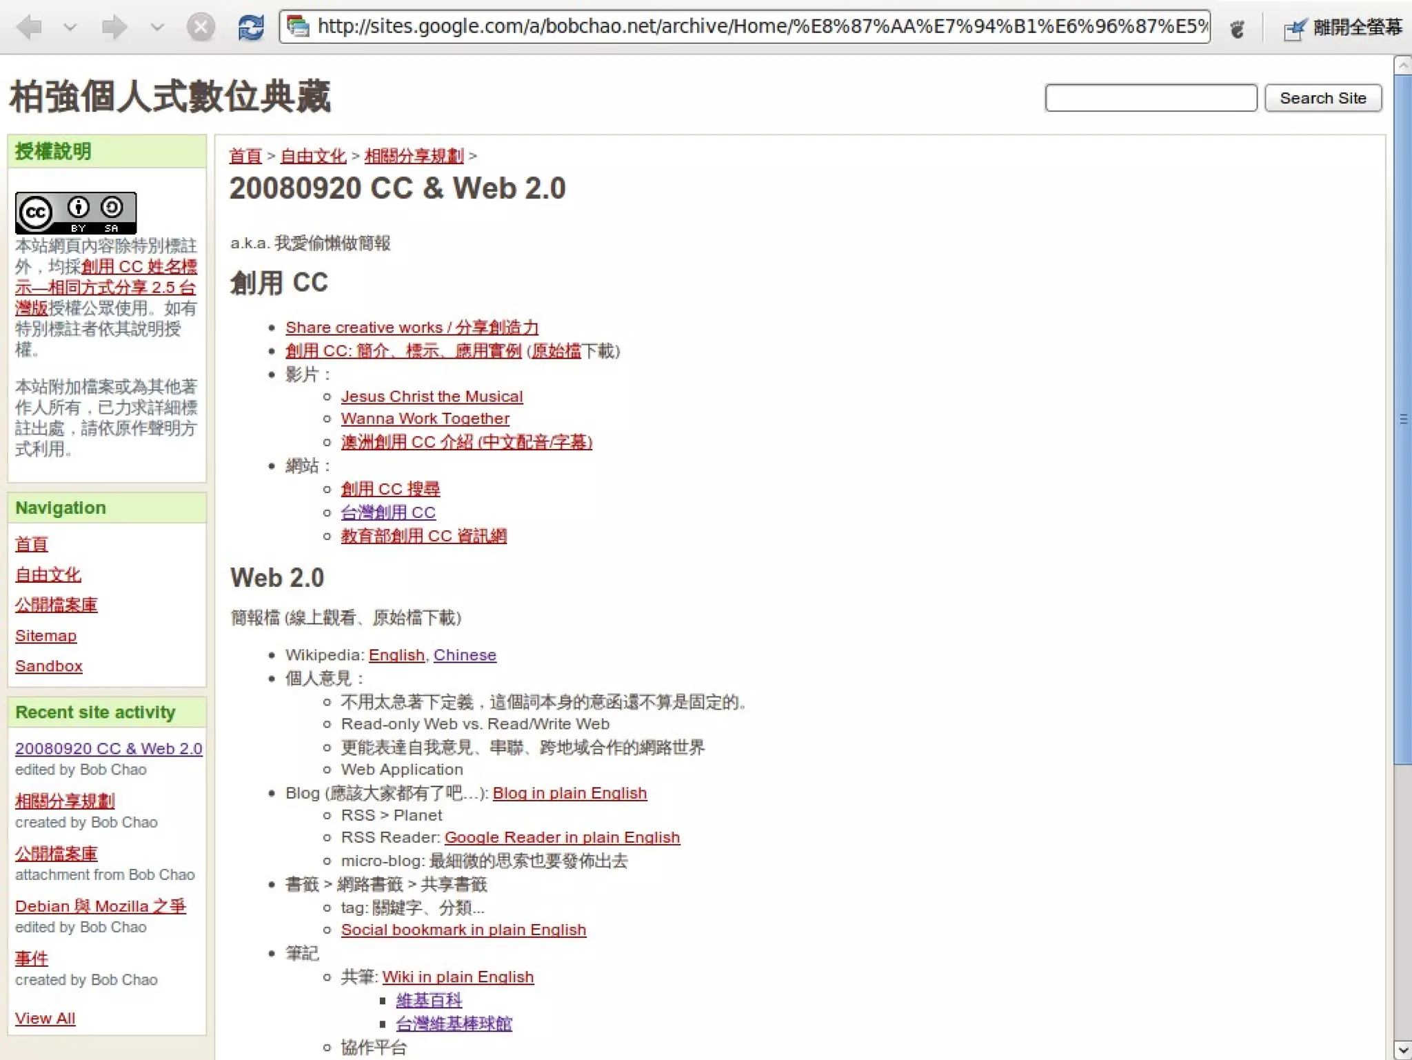Image resolution: width=1412 pixels, height=1060 pixels.
Task: Open recent activity 20080920 CC & Web 2.0
Action: coord(109,749)
